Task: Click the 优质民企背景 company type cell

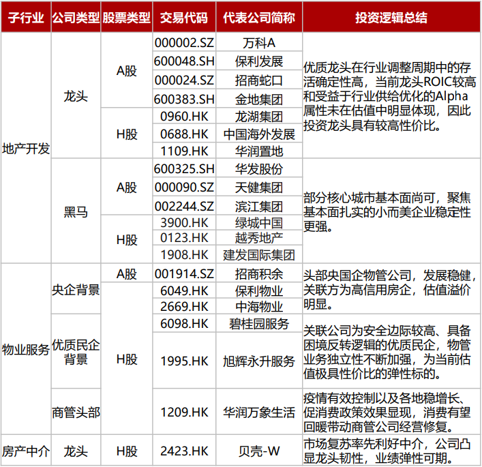Action: pyautogui.click(x=76, y=352)
